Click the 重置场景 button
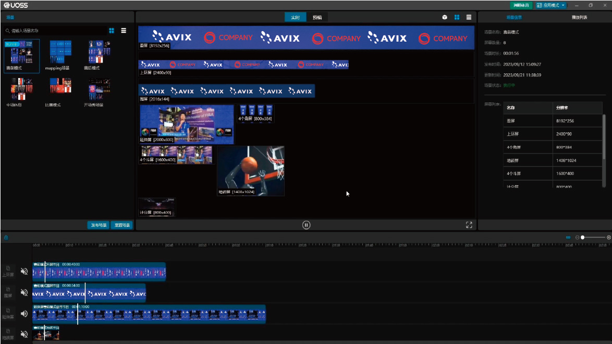The image size is (612, 344). point(122,225)
